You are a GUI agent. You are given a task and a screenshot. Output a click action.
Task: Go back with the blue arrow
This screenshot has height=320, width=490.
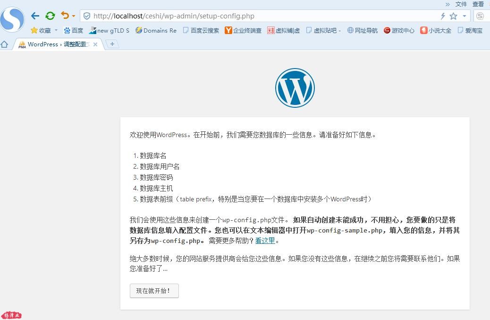35,16
